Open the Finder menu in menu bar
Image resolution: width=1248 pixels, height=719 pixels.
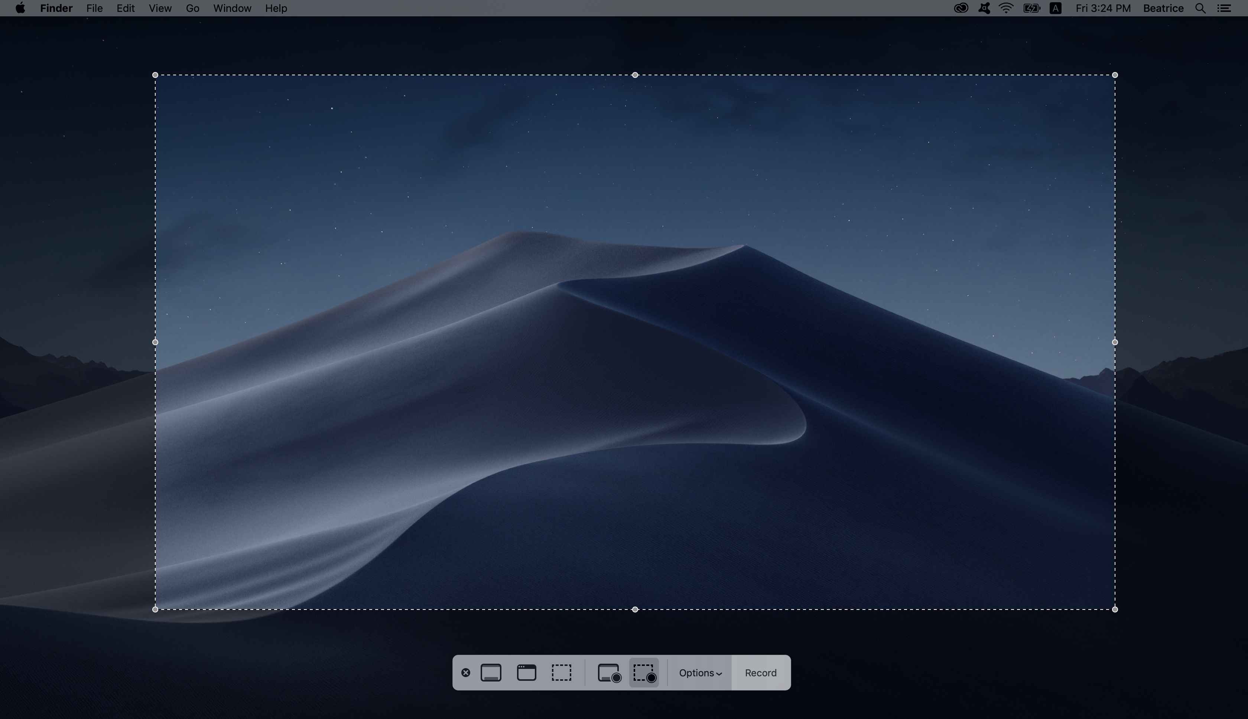tap(56, 8)
